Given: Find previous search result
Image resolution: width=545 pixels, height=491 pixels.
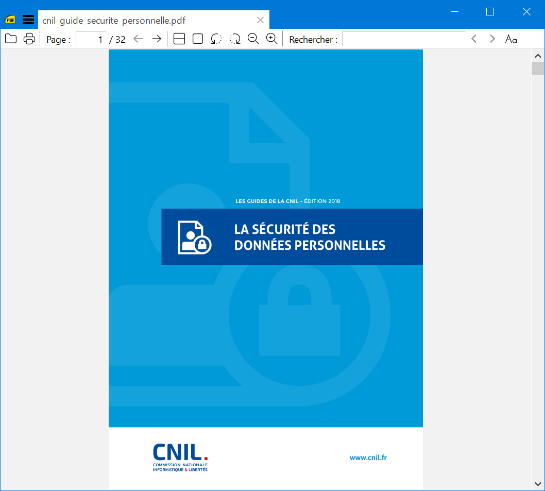Looking at the screenshot, I should point(474,39).
